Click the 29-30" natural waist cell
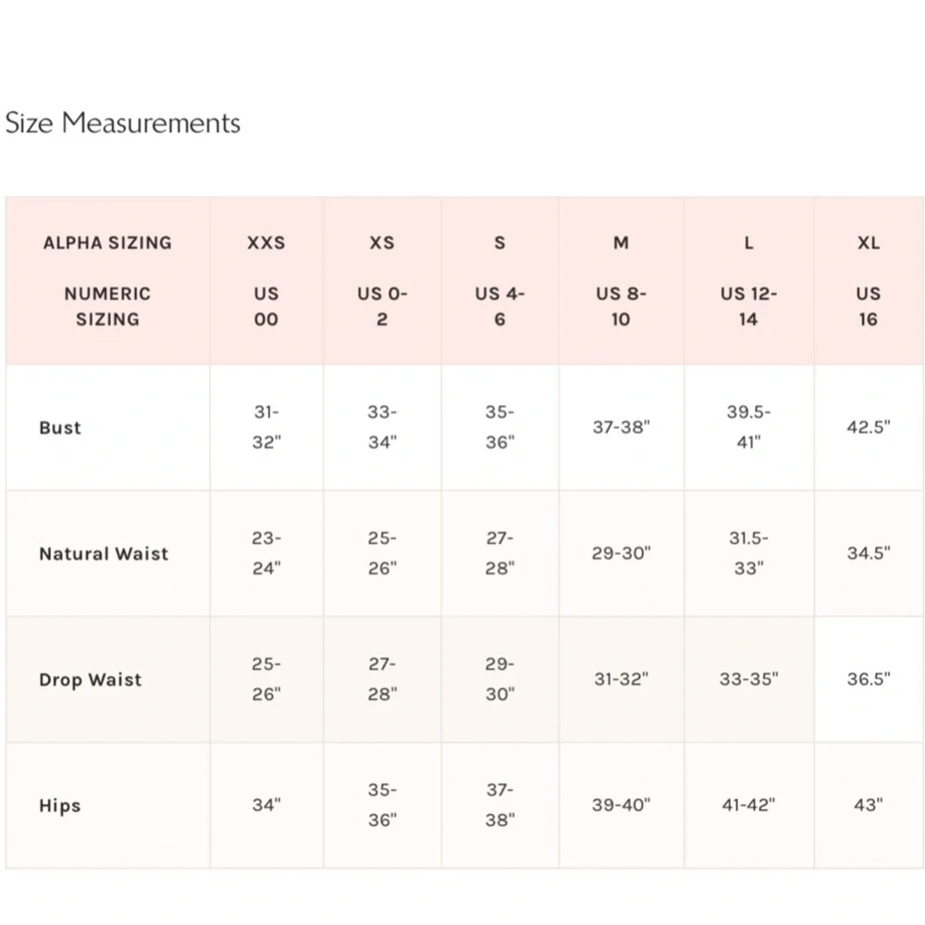925x925 pixels. (x=622, y=553)
